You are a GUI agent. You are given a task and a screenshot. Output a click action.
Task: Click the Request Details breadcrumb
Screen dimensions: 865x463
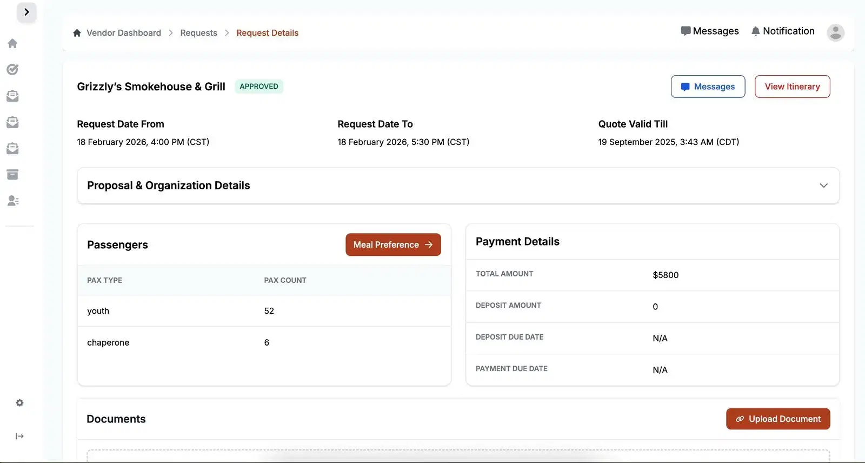point(267,33)
